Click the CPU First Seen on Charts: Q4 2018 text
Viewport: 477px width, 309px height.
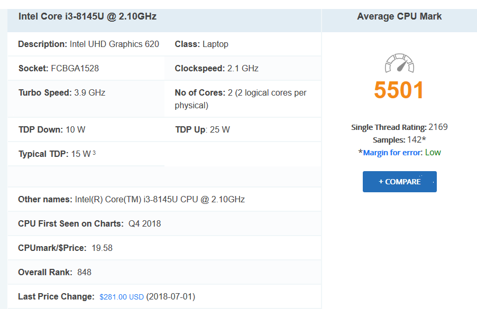coord(89,224)
